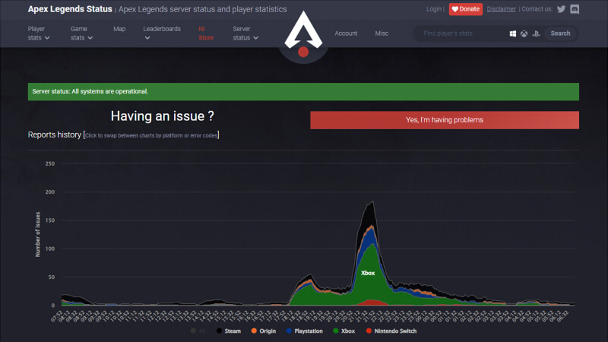608x342 pixels.
Task: Click the Login link
Action: (434, 9)
